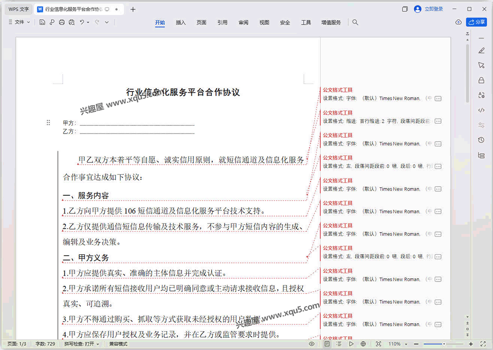493x350 pixels.
Task: Collapse right sidebar using top dash icon
Action: (x=481, y=38)
